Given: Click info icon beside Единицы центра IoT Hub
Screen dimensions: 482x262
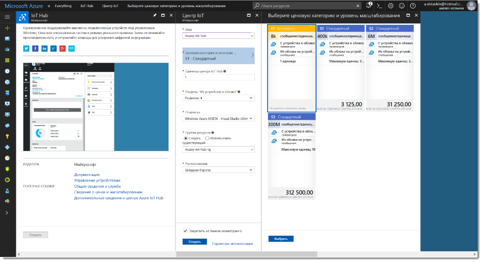Looking at the screenshot, I should pyautogui.click(x=225, y=71).
